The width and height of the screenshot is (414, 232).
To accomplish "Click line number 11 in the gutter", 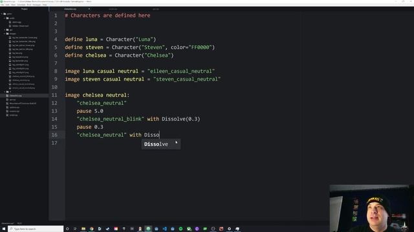I will click(x=54, y=95).
